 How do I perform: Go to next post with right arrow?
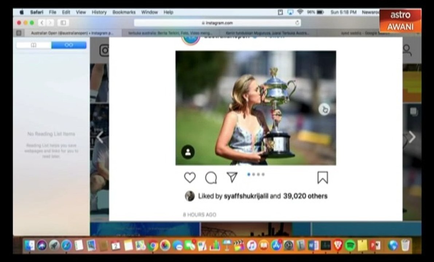[412, 137]
